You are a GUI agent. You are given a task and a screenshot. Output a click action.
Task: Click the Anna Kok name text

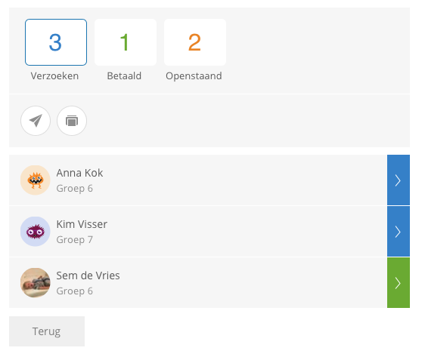tap(79, 173)
